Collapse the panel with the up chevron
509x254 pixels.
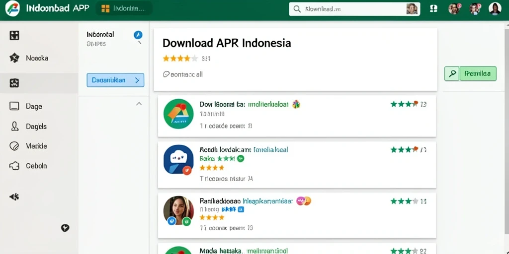pos(139,104)
